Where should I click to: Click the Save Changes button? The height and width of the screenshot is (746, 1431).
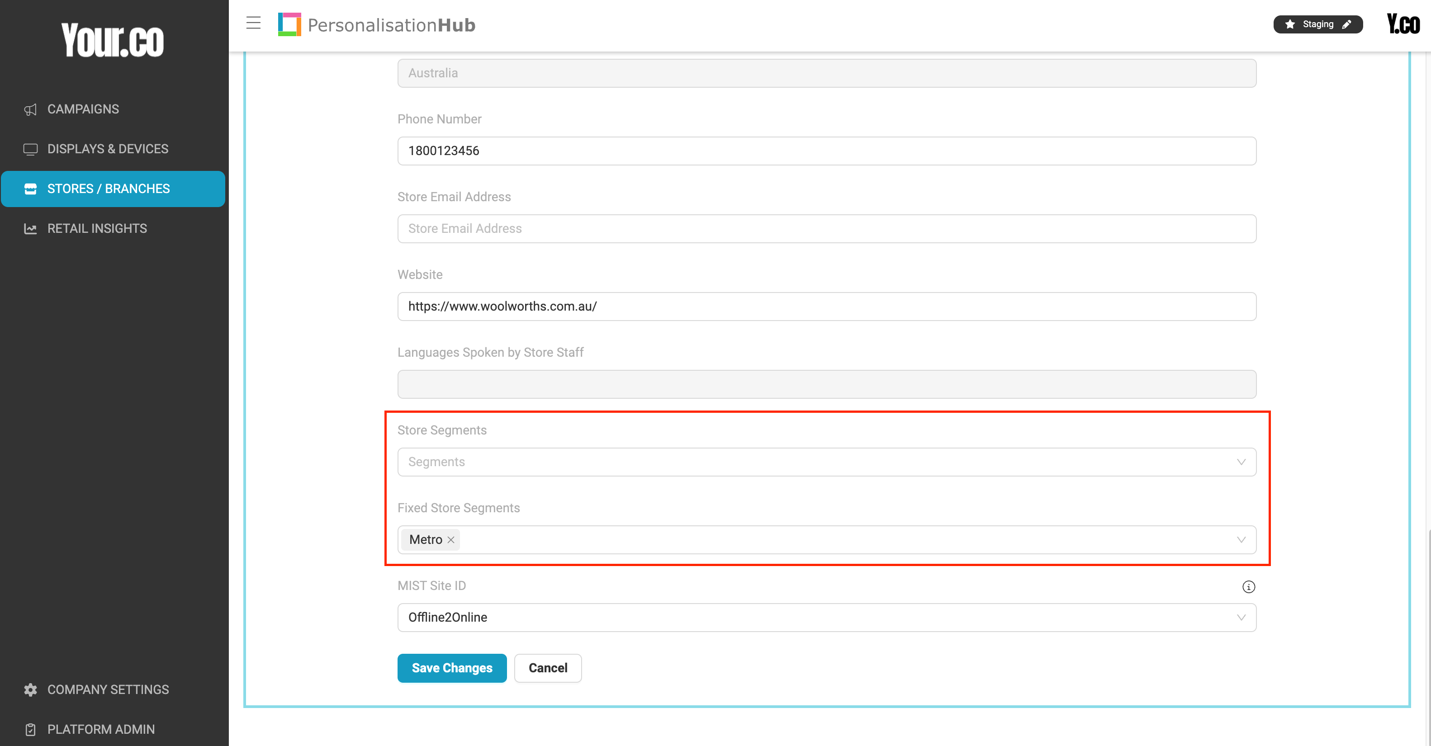tap(452, 668)
